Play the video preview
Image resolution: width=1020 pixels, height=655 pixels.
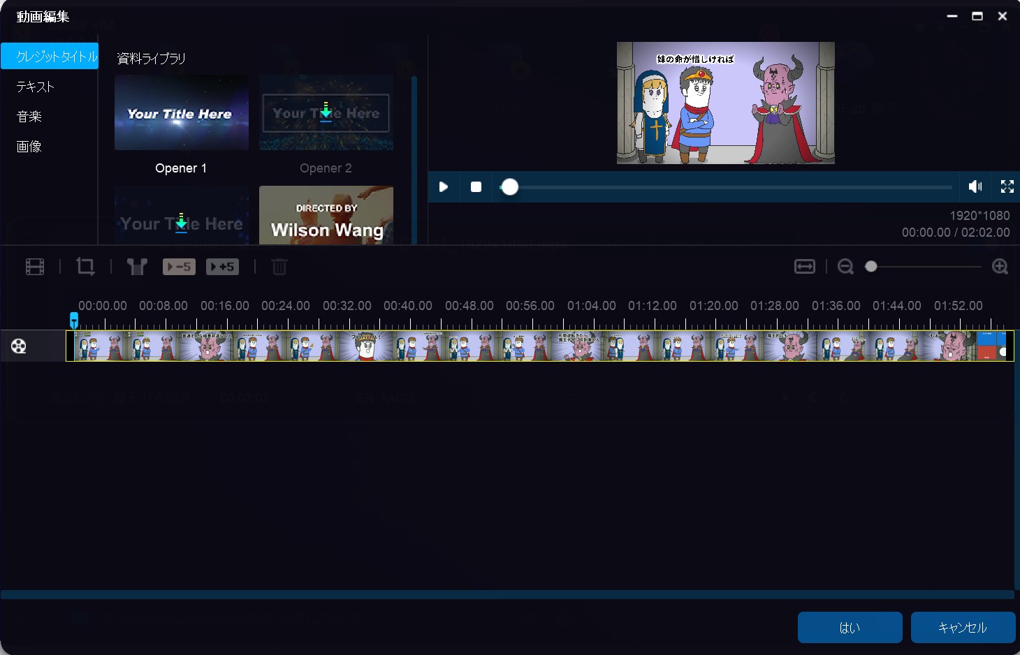tap(444, 186)
